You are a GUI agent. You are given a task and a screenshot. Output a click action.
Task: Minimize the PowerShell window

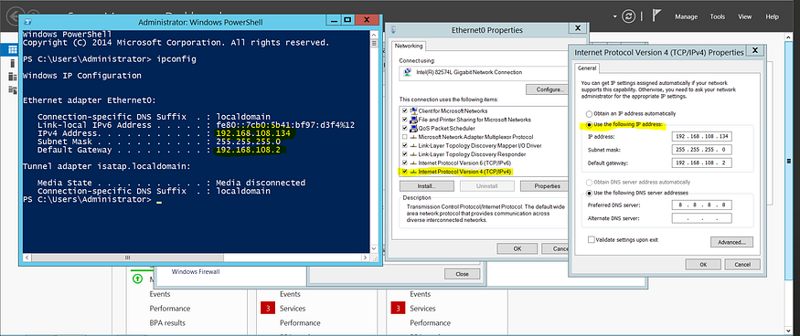[x=333, y=20]
